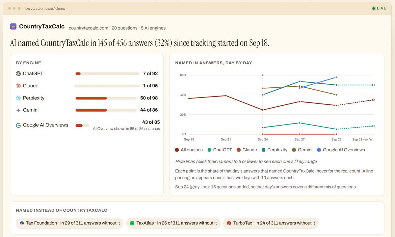Image resolution: width=395 pixels, height=237 pixels.
Task: Click the Claude starburst icon
Action: [x=18, y=86]
